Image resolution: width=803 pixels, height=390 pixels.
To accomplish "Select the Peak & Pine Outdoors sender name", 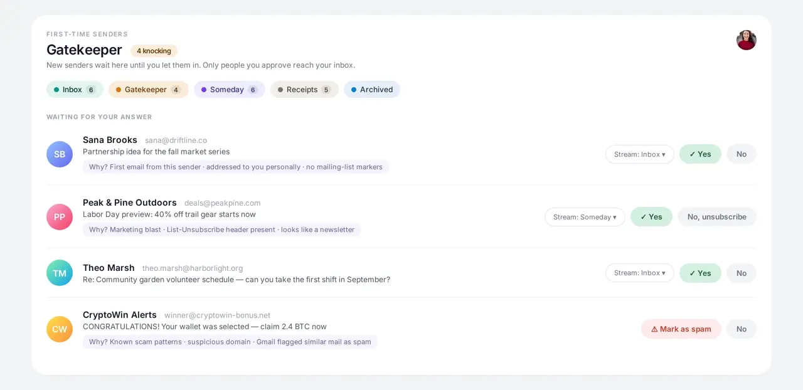I will (130, 203).
